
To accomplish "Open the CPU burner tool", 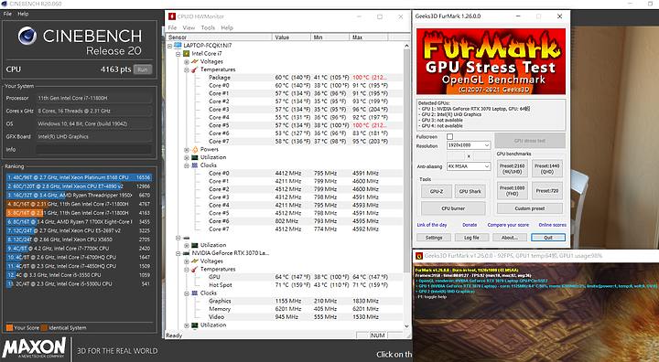I will 453,208.
